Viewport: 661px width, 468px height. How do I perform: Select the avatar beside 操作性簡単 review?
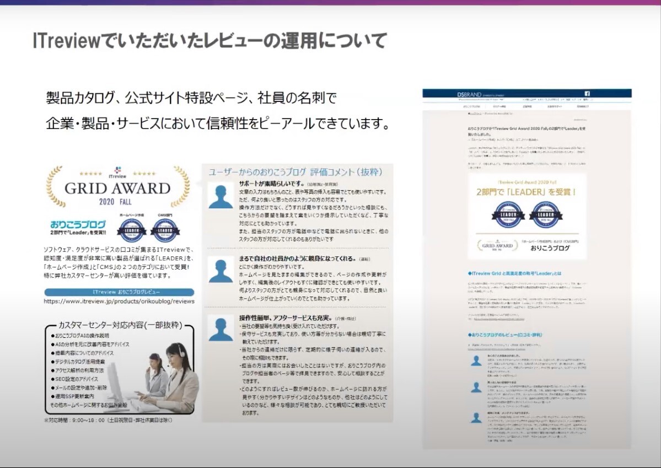pos(221,329)
